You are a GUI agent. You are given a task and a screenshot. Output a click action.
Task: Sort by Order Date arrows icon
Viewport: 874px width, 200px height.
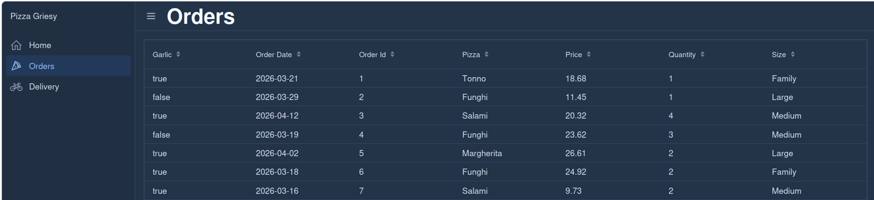[x=299, y=54]
